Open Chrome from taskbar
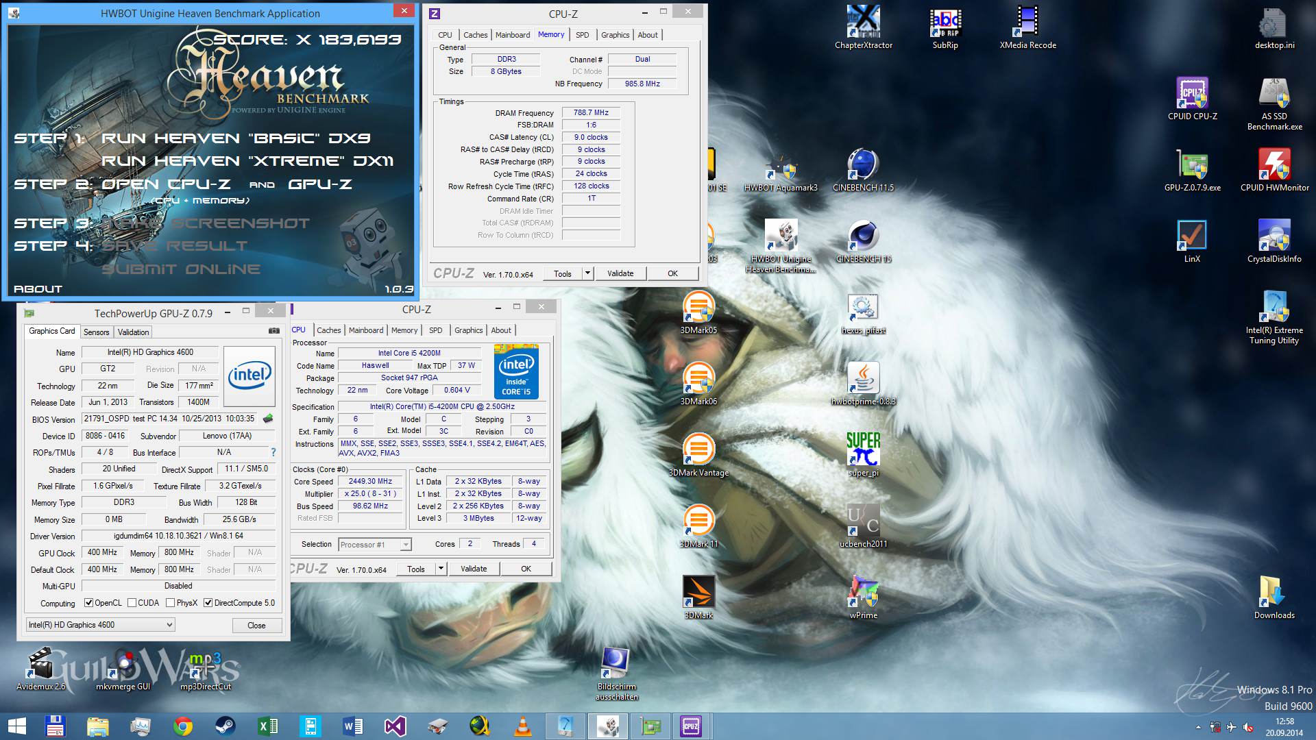Viewport: 1316px width, 740px height. (x=182, y=726)
